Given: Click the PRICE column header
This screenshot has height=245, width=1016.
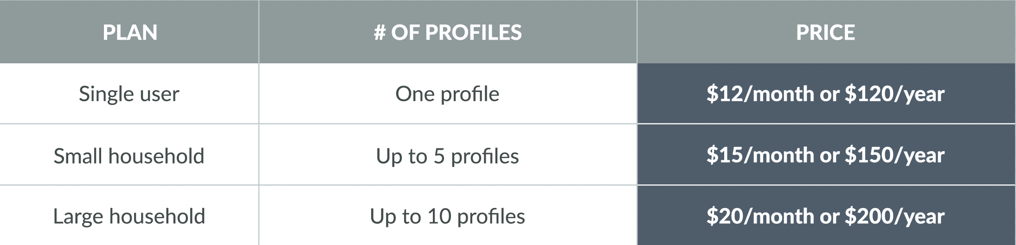Looking at the screenshot, I should click(826, 31).
